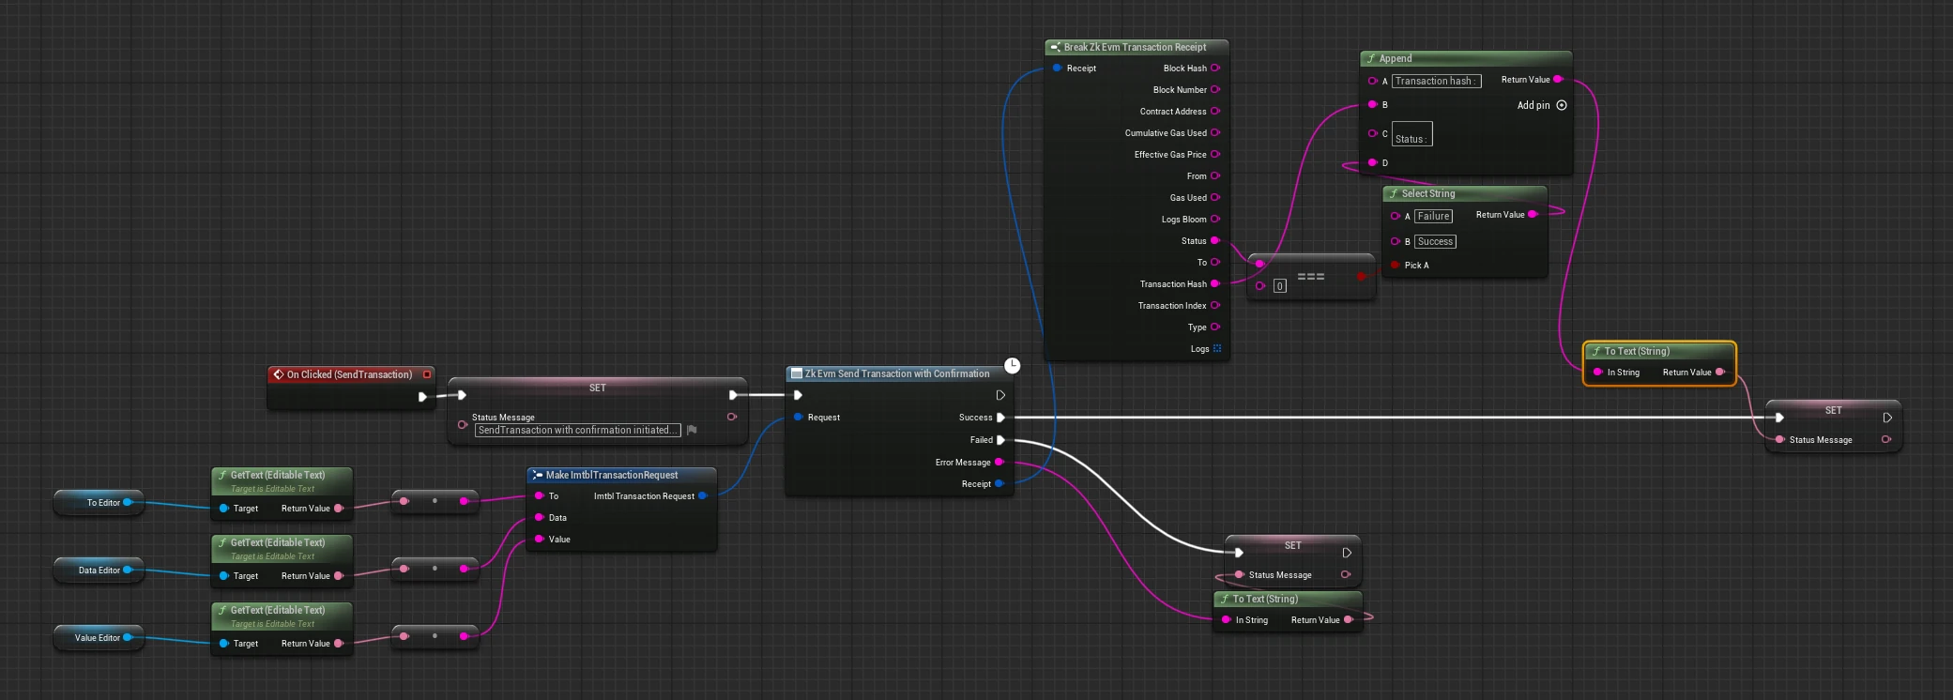The height and width of the screenshot is (700, 1953).
Task: Click the Transaction Hash output pin
Action: [1215, 283]
